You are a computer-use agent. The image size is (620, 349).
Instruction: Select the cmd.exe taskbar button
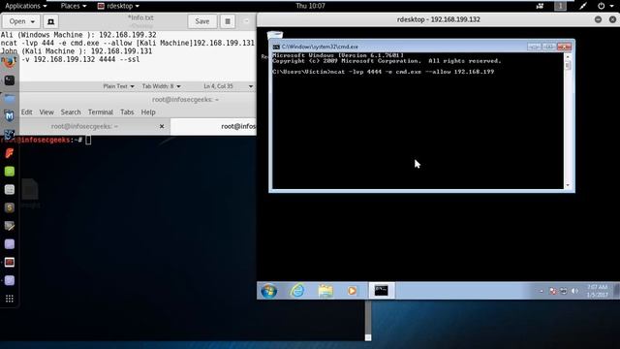381,291
